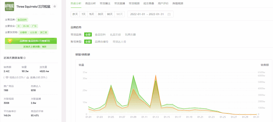
Task: Click the 平均客单价 value 149.04
Action: 7,115
